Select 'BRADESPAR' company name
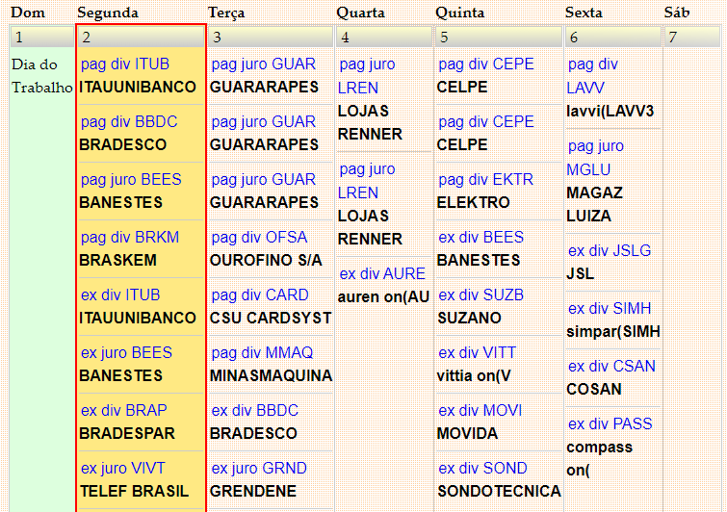This screenshot has width=727, height=512. pos(127,434)
